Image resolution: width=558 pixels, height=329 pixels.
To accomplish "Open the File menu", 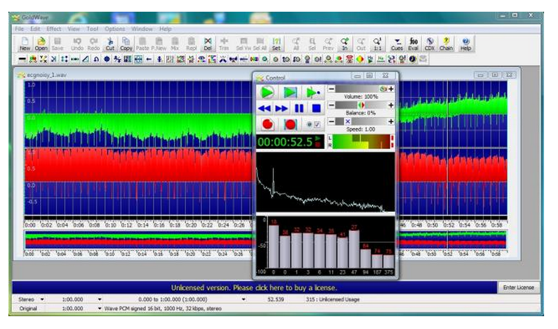I will point(19,29).
